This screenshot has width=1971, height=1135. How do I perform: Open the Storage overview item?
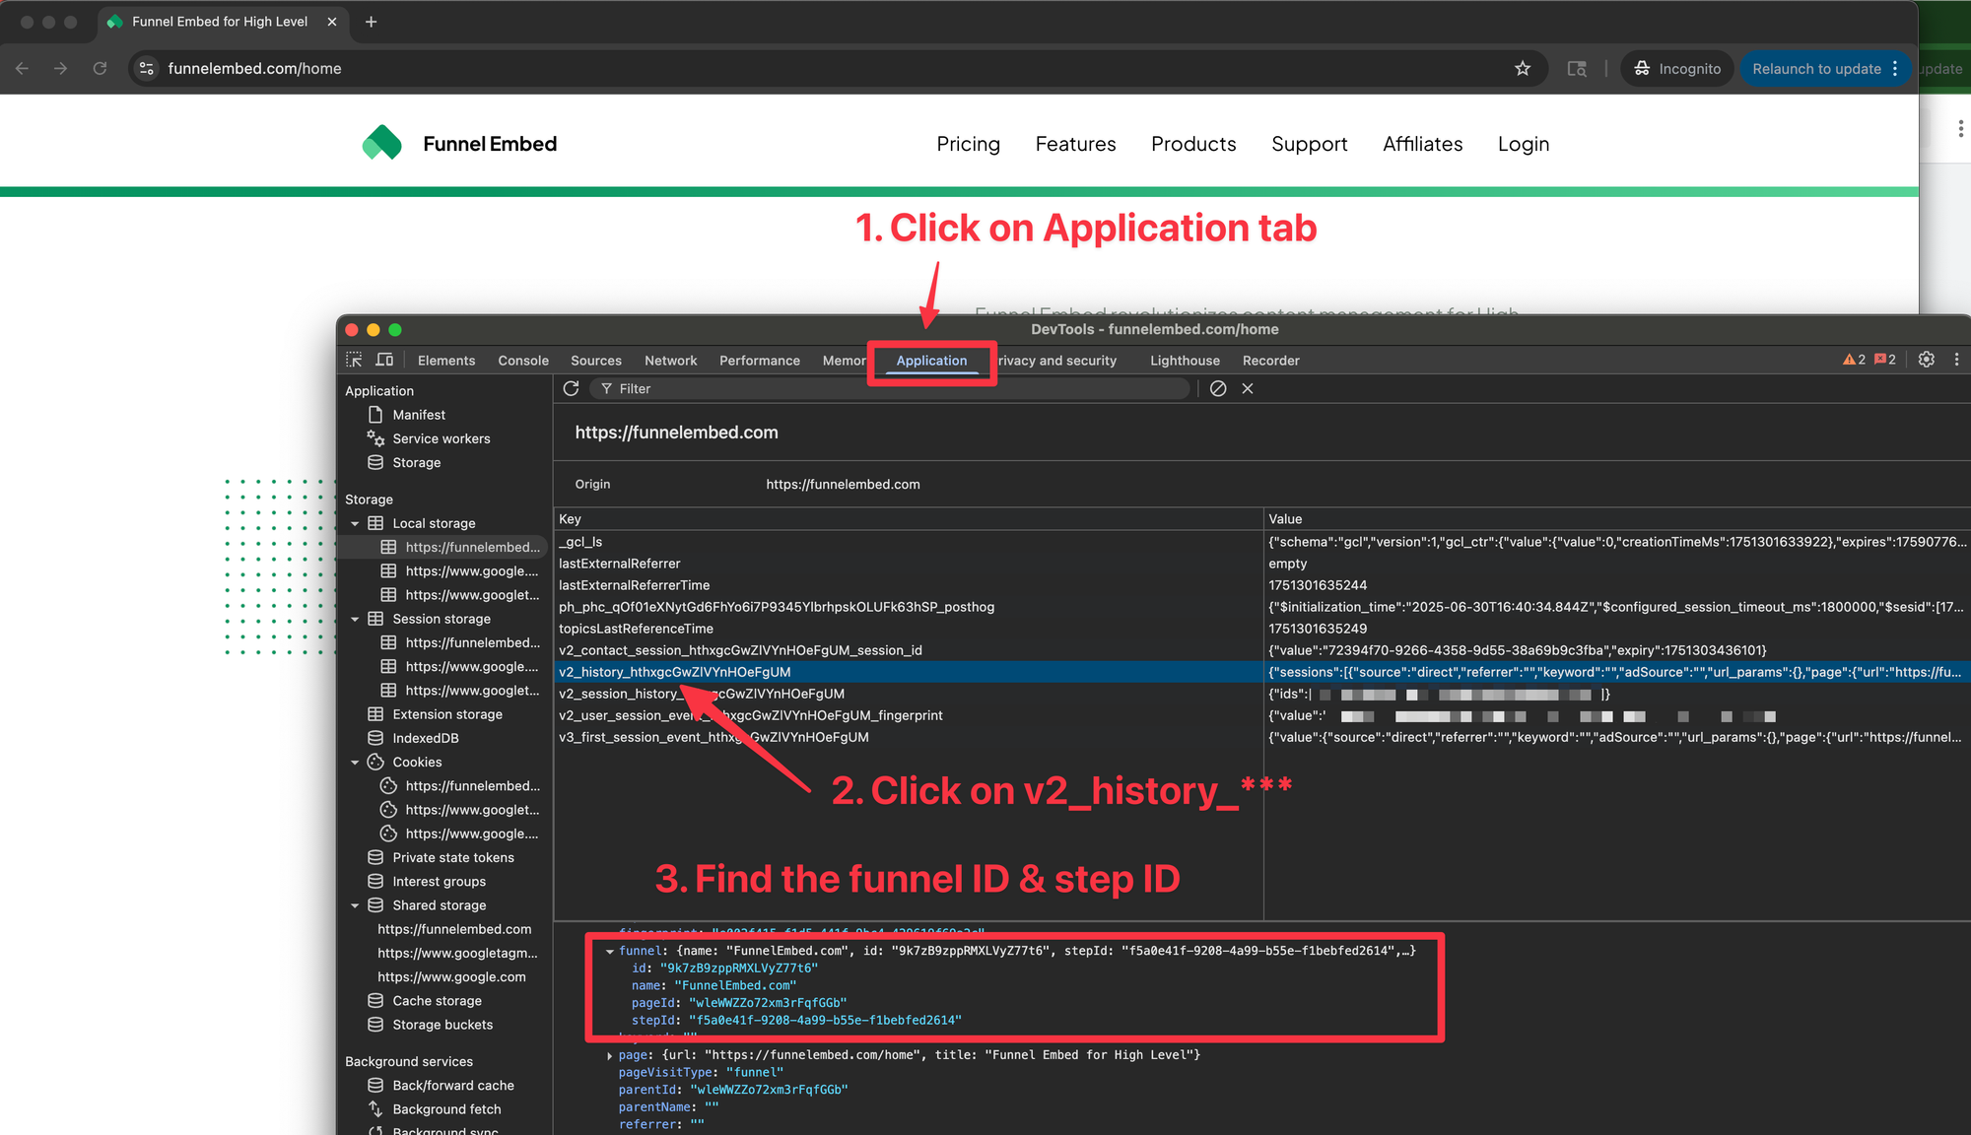click(416, 462)
